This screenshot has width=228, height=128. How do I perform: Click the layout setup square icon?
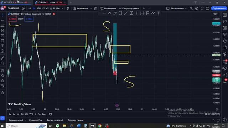[x=168, y=9]
